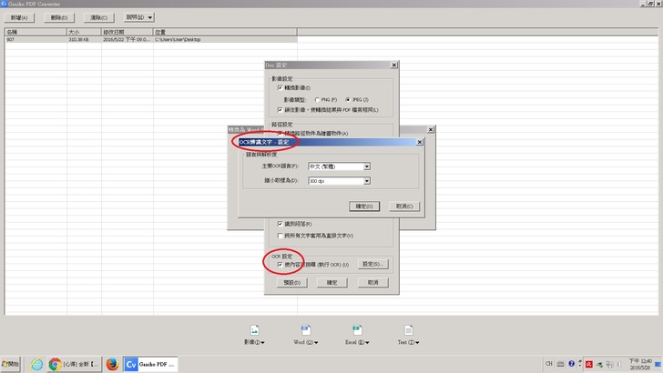Viewport: 663px width, 373px height.
Task: Open Internet Explorer from the taskbar
Action: 36,364
